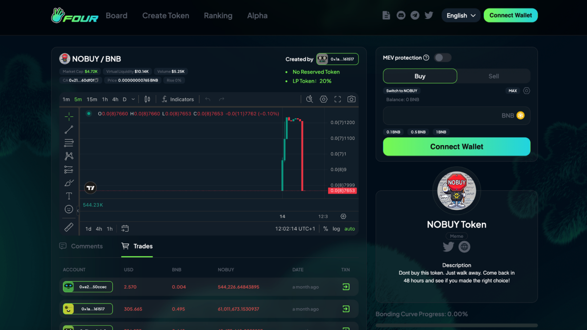Viewport: 587px width, 330px height.
Task: Select the brush drawing tool
Action: click(x=69, y=182)
